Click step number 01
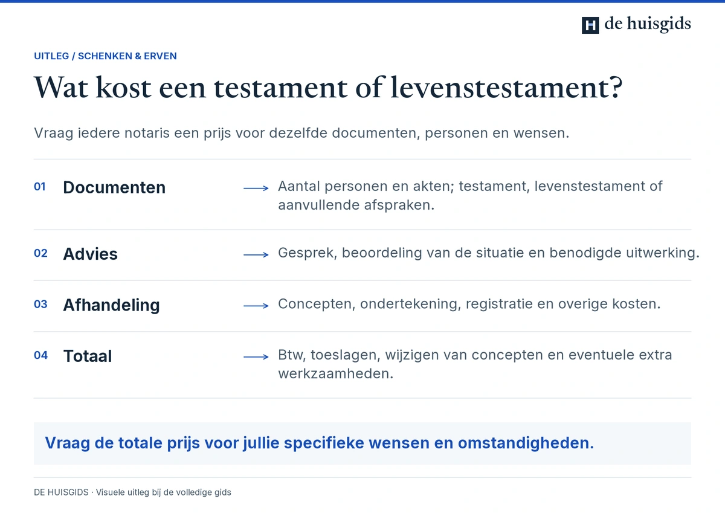Screen dimensions: 725x513 click(x=40, y=187)
